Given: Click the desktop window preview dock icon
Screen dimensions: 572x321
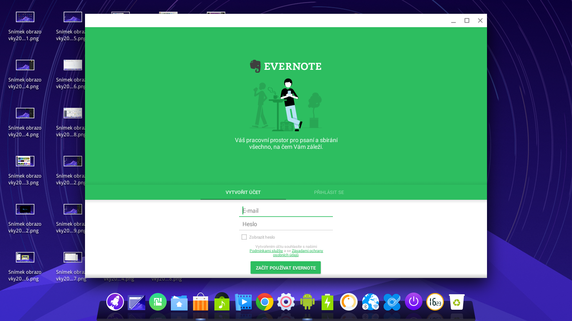Looking at the screenshot, I should 137,302.
